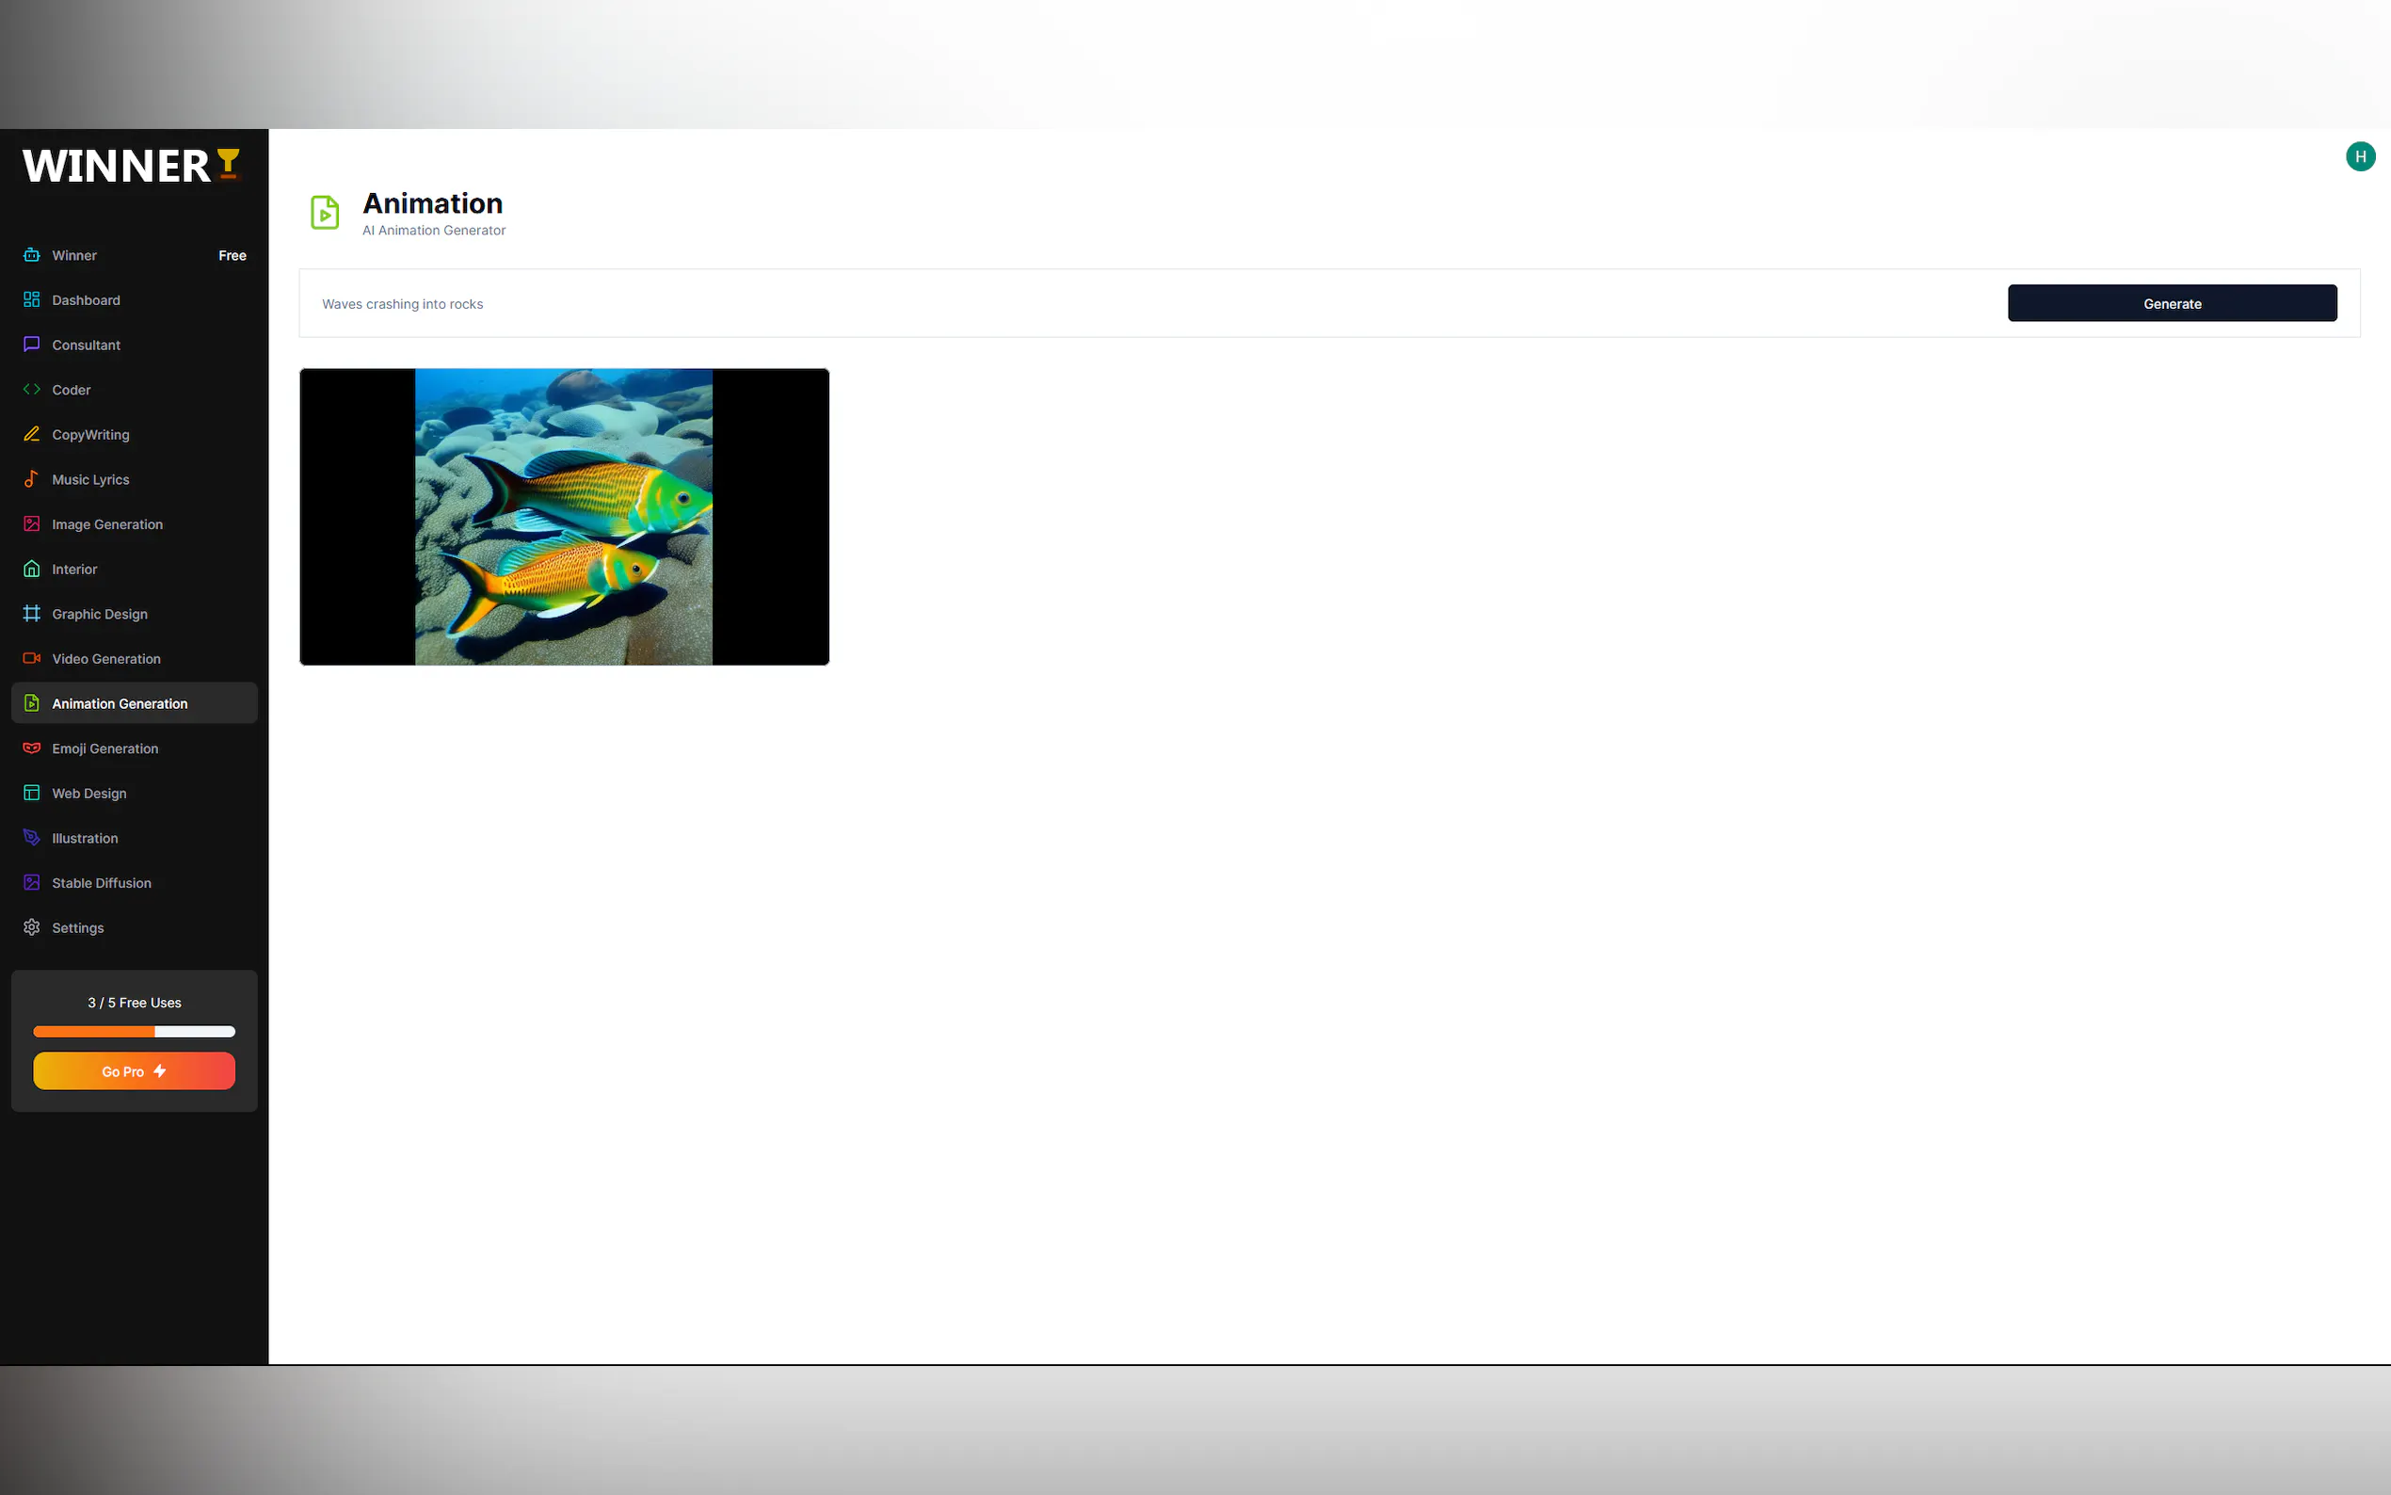Open Image Generation from sidebar
The height and width of the screenshot is (1495, 2391).
pos(106,524)
